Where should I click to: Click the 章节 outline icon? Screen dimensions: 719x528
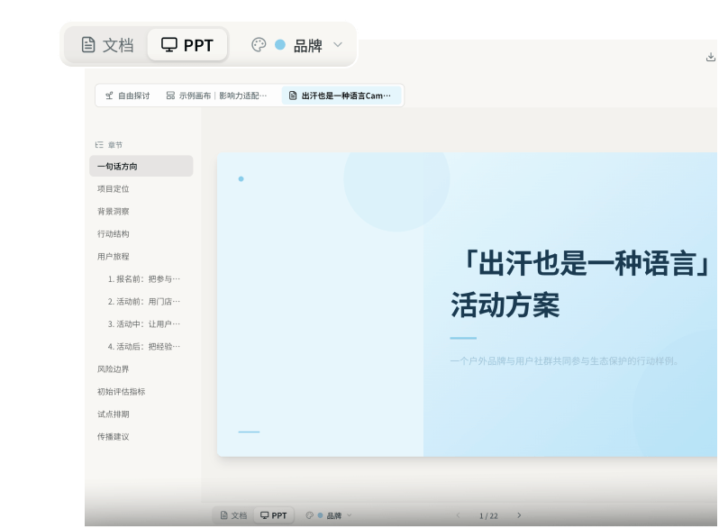click(99, 145)
